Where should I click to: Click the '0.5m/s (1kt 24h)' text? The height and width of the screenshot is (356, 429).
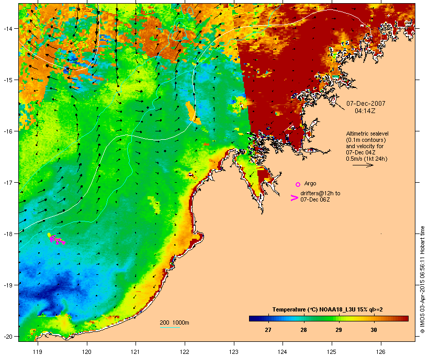pos(367,159)
